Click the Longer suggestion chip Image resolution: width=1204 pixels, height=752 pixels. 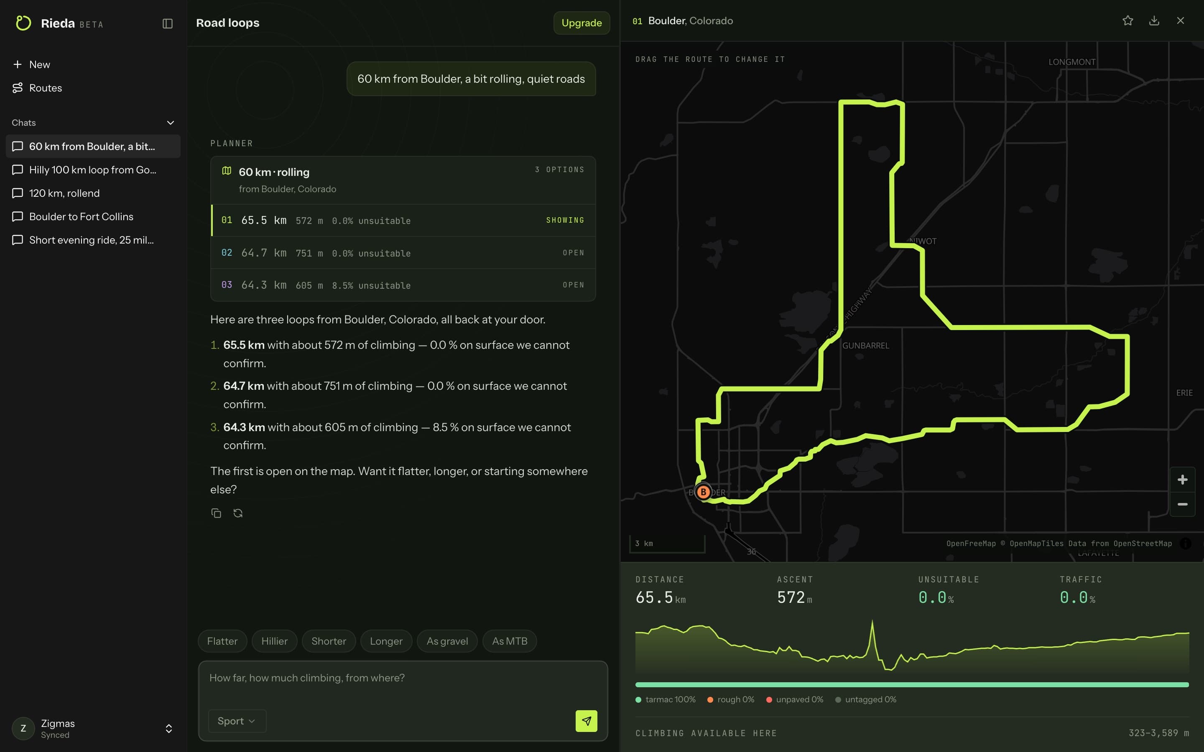386,641
